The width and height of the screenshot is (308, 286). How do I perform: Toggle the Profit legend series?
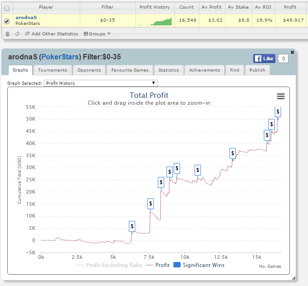(x=158, y=265)
